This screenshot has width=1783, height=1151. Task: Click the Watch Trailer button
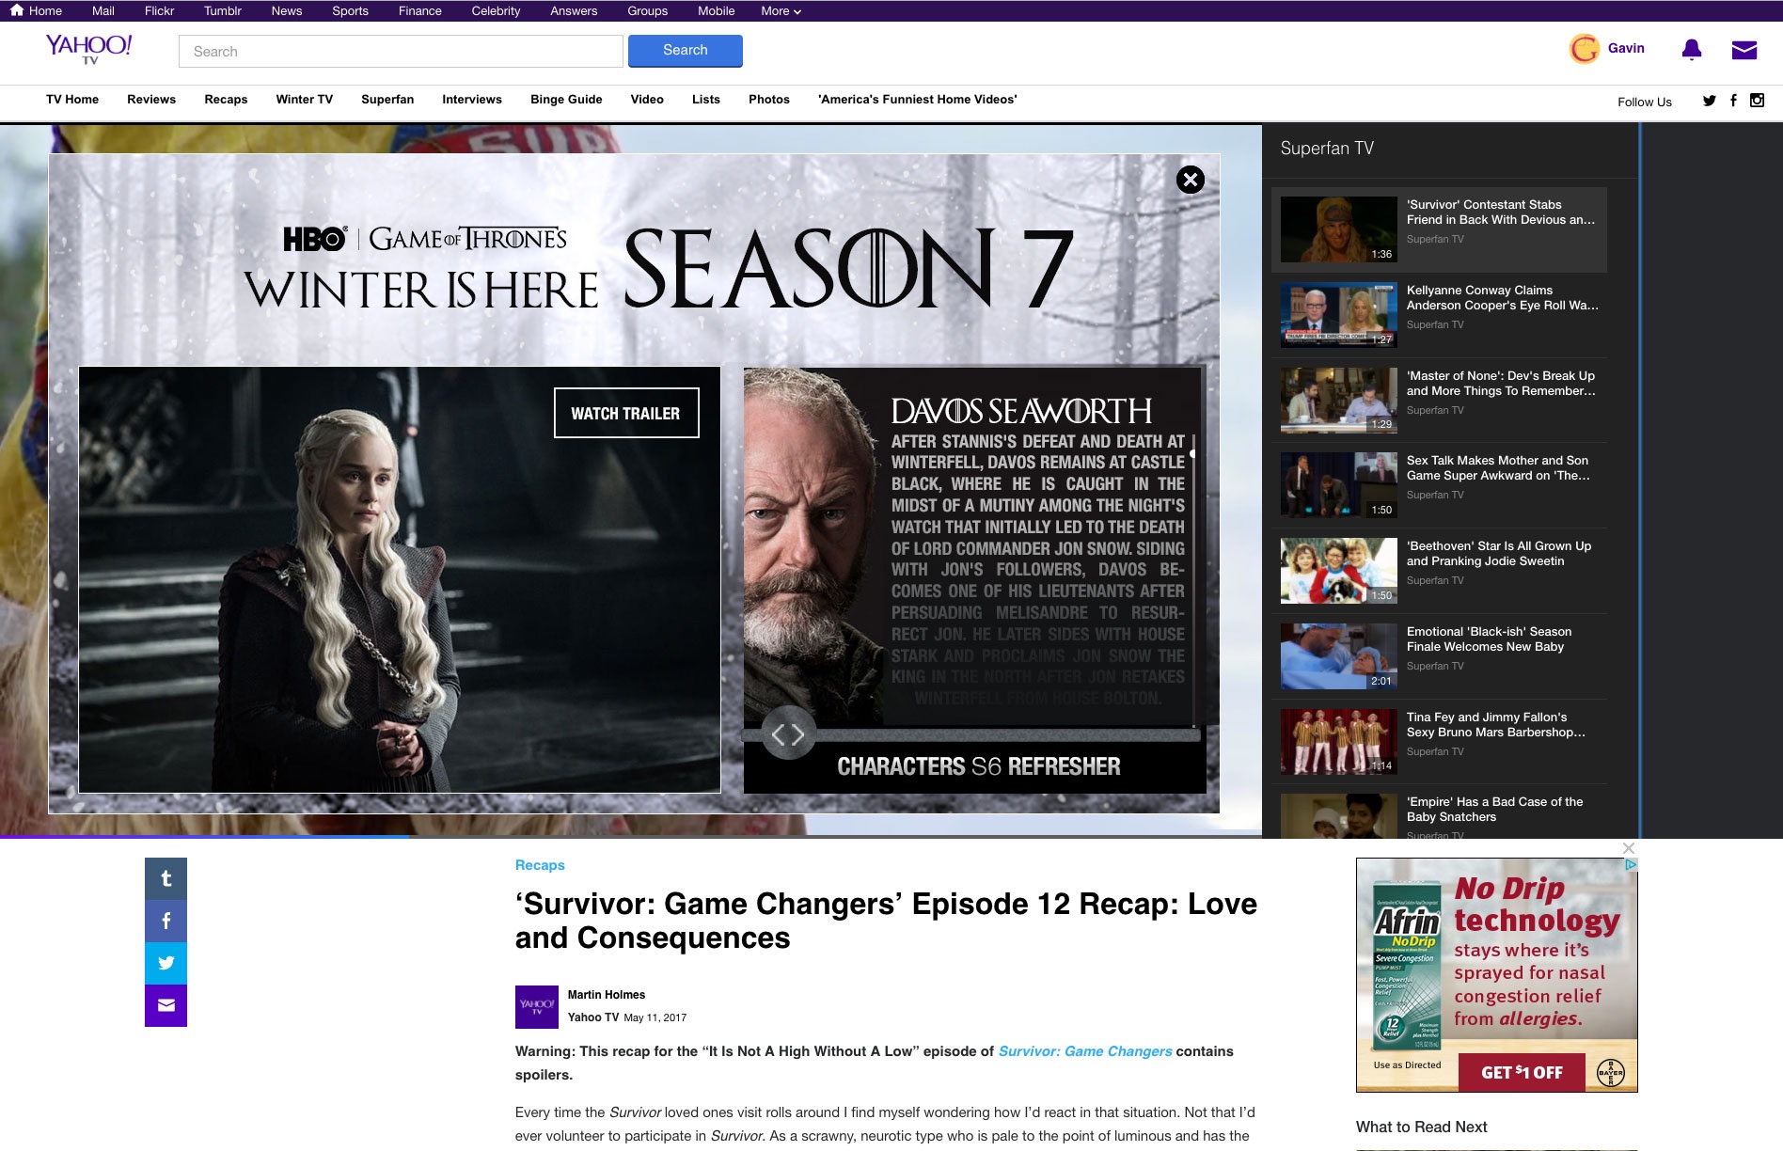(x=626, y=413)
